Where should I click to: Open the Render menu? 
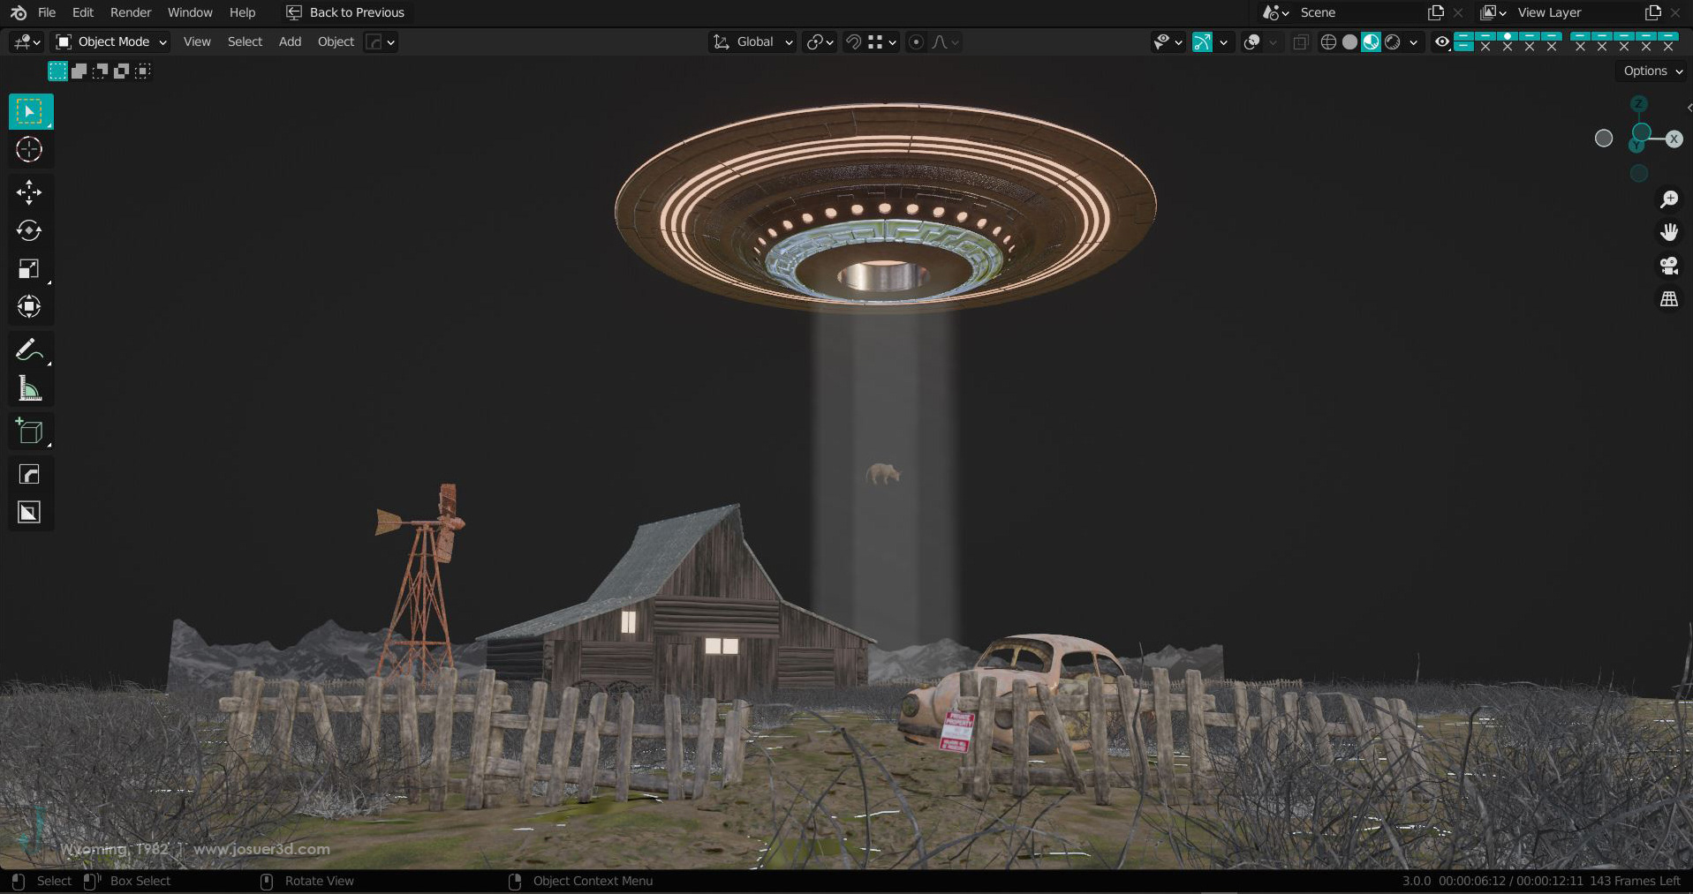[x=131, y=12]
